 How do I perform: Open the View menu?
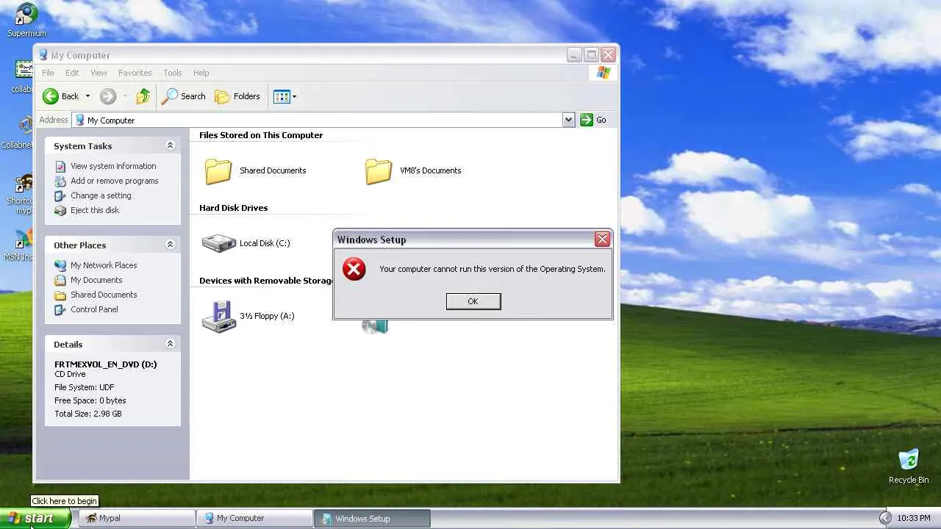click(x=99, y=73)
